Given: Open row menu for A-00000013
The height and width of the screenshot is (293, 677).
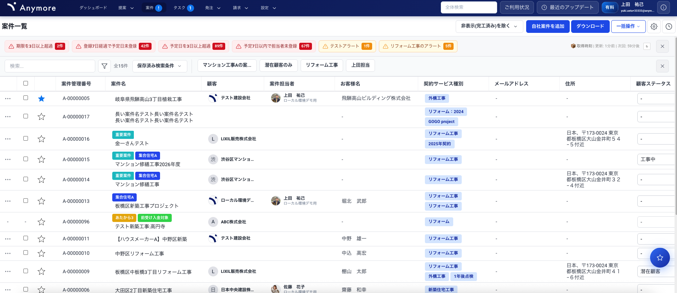Looking at the screenshot, I should click(x=8, y=201).
